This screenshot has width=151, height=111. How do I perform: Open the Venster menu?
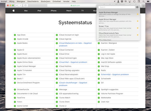(x=66, y=1)
